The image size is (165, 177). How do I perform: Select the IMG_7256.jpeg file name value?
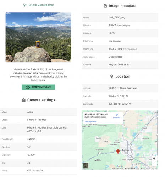(117, 17)
